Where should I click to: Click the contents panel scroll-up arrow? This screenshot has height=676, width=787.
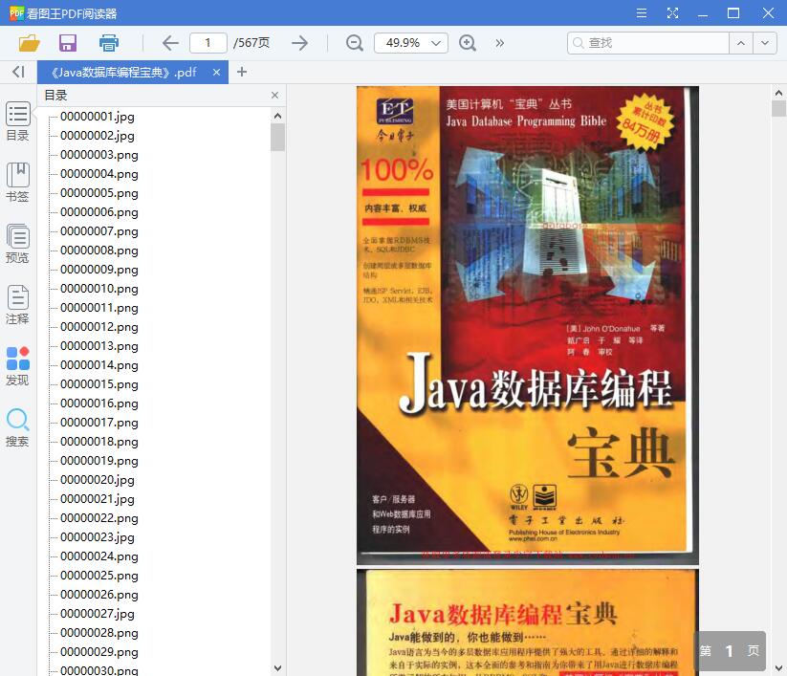[x=277, y=116]
